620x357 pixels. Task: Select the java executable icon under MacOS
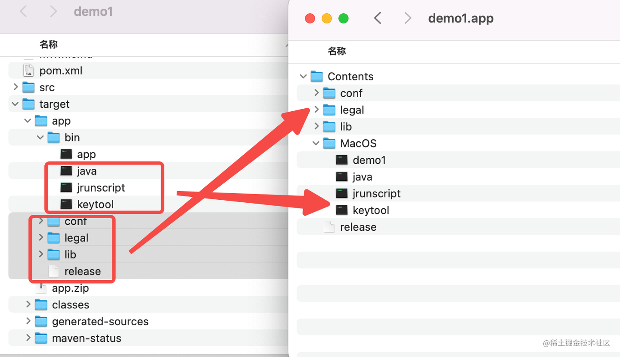[342, 177]
